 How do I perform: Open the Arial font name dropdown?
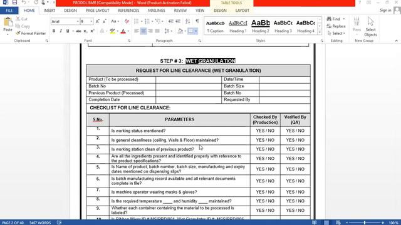(78, 21)
